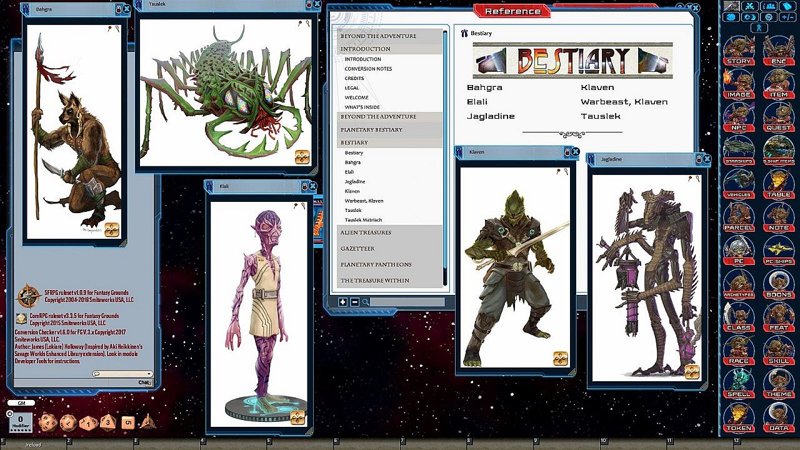Open the Table sidebar button
The height and width of the screenshot is (450, 800).
click(x=779, y=184)
